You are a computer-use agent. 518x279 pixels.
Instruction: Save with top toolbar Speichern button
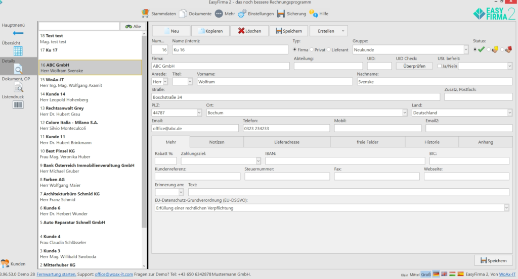[289, 31]
